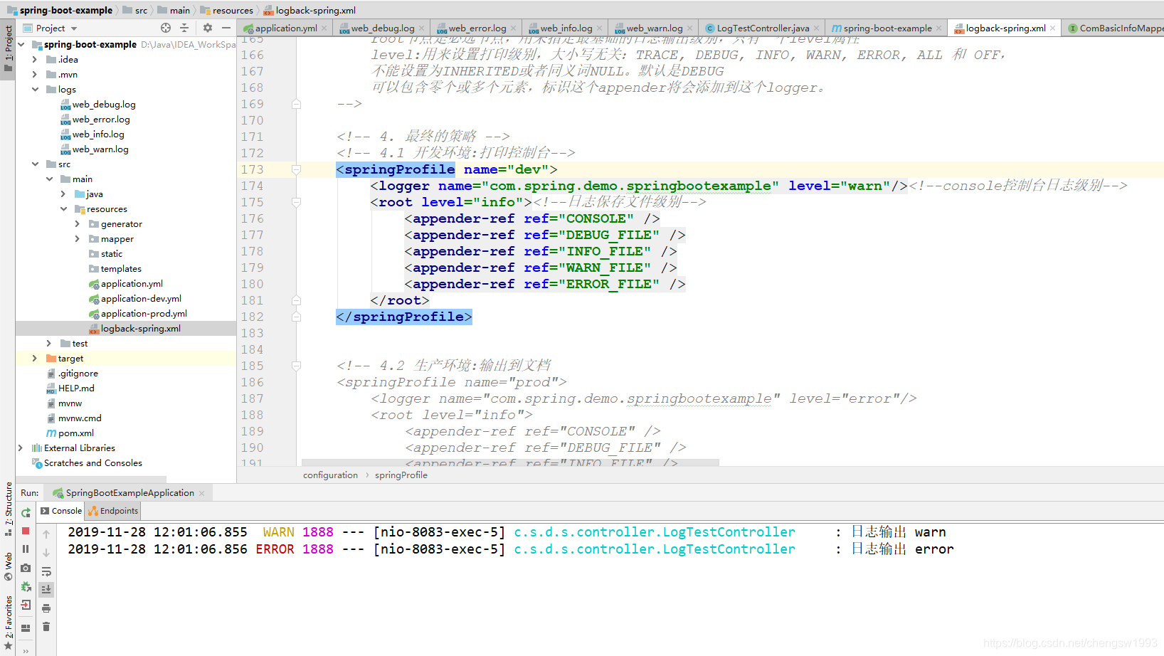Select the Console tab in Run panel
Screen dimensions: 1164x656
pyautogui.click(x=61, y=511)
